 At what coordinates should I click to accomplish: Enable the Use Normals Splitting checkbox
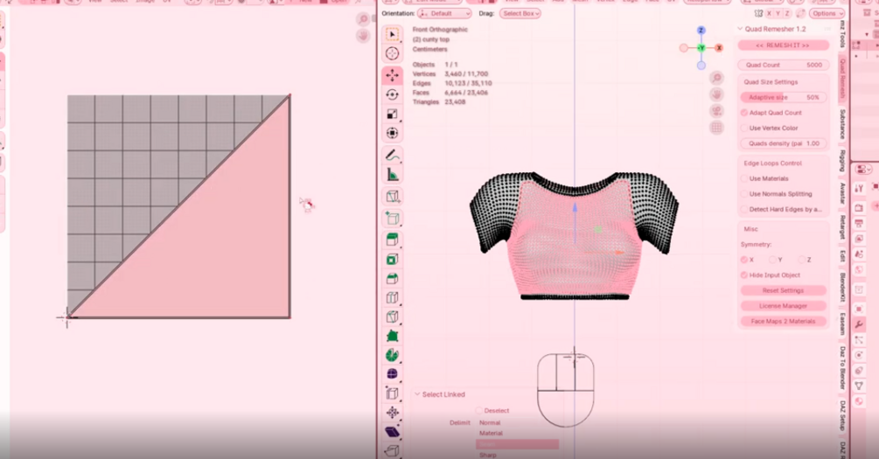pyautogui.click(x=744, y=194)
